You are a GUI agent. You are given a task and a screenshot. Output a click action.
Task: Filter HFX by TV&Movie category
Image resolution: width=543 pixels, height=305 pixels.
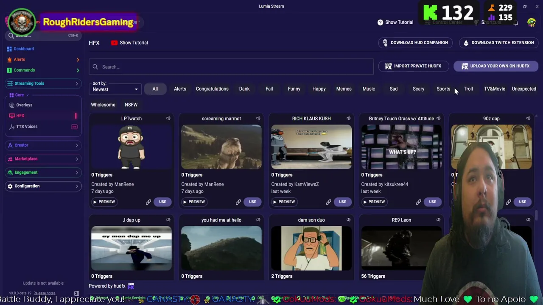[x=495, y=89]
